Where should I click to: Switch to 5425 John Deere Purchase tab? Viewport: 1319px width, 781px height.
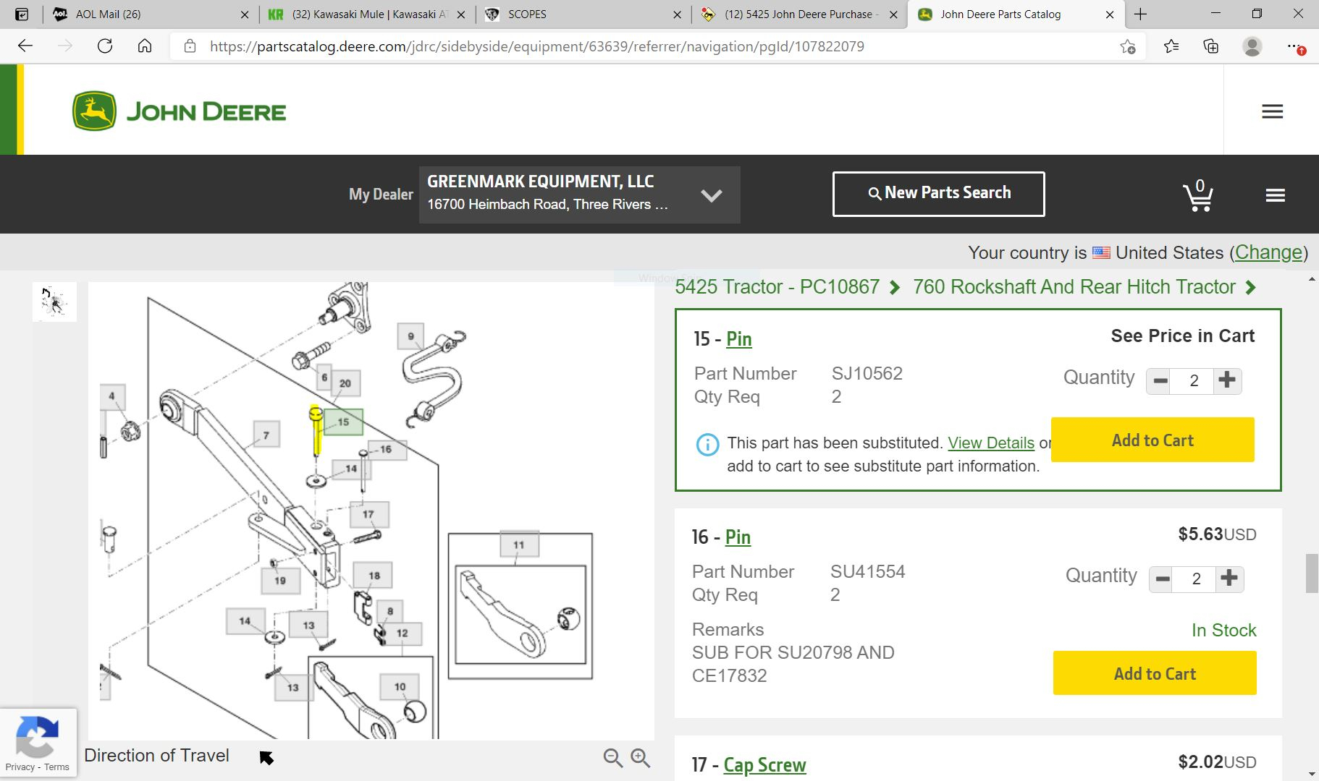tap(800, 14)
